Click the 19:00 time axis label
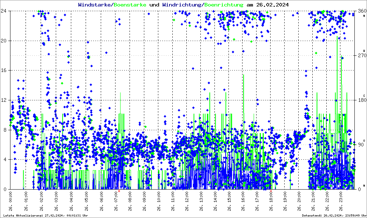367x218 pixels. (x=285, y=201)
